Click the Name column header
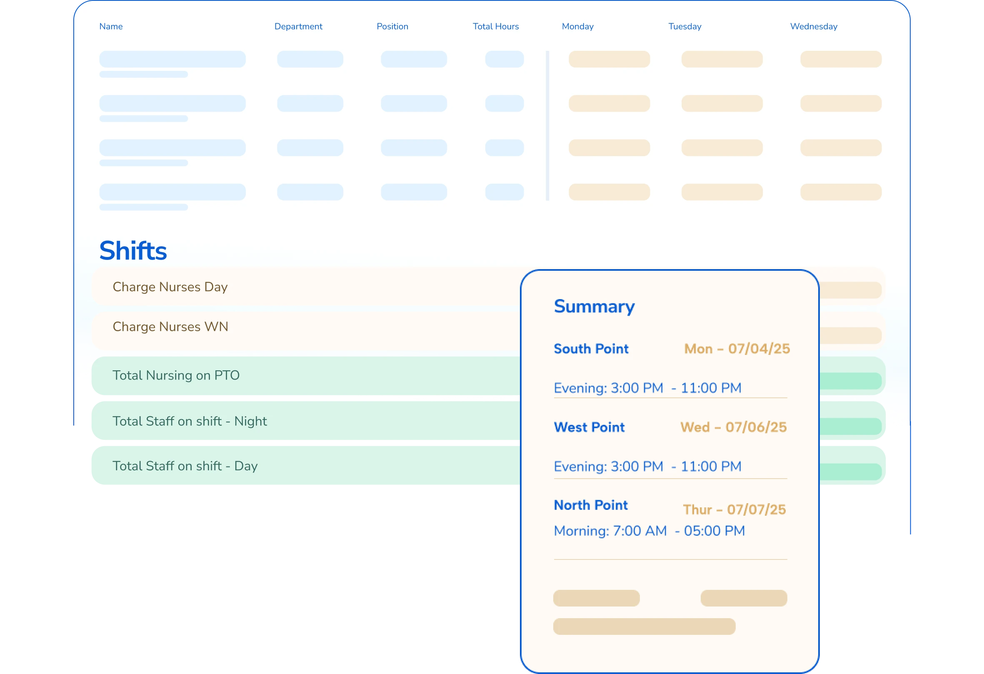 click(x=111, y=26)
